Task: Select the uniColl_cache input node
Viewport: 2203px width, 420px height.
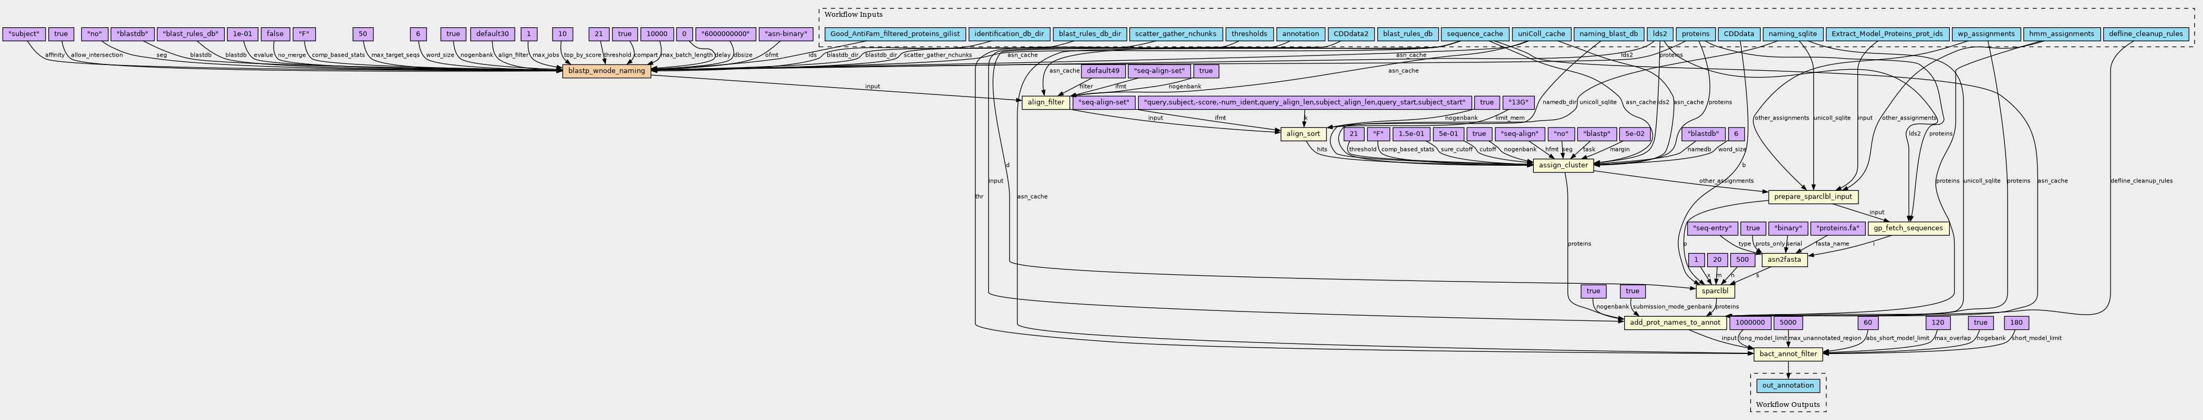Action: click(1541, 34)
